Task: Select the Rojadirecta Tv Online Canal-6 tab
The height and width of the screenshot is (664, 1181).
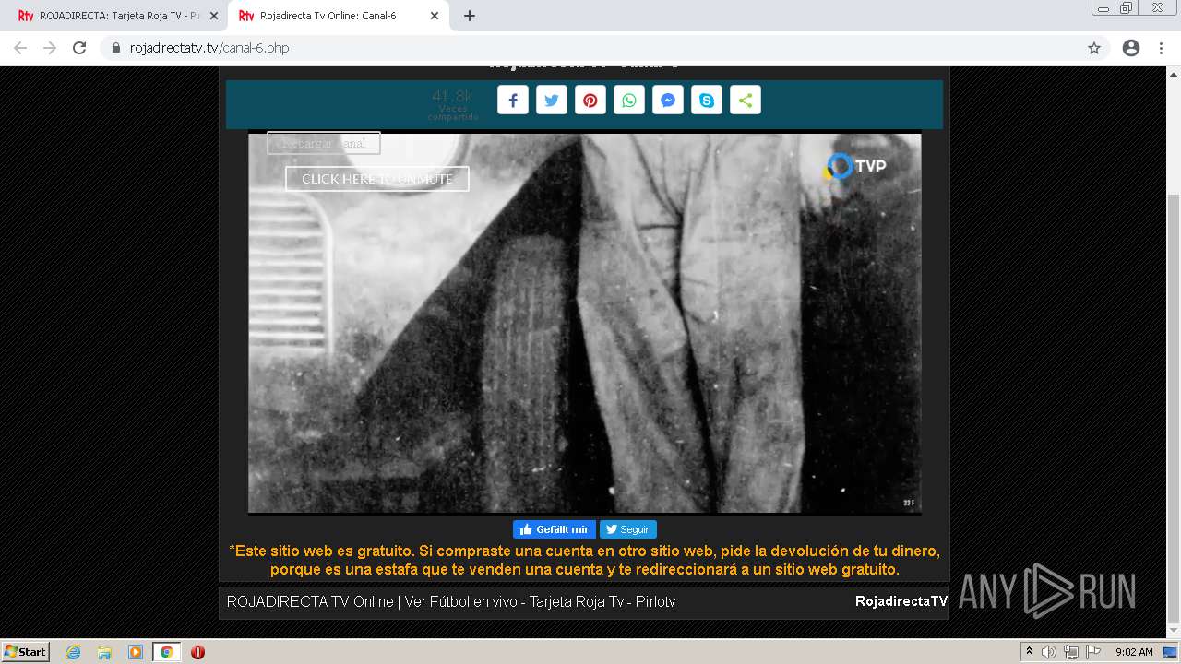Action: pos(332,16)
